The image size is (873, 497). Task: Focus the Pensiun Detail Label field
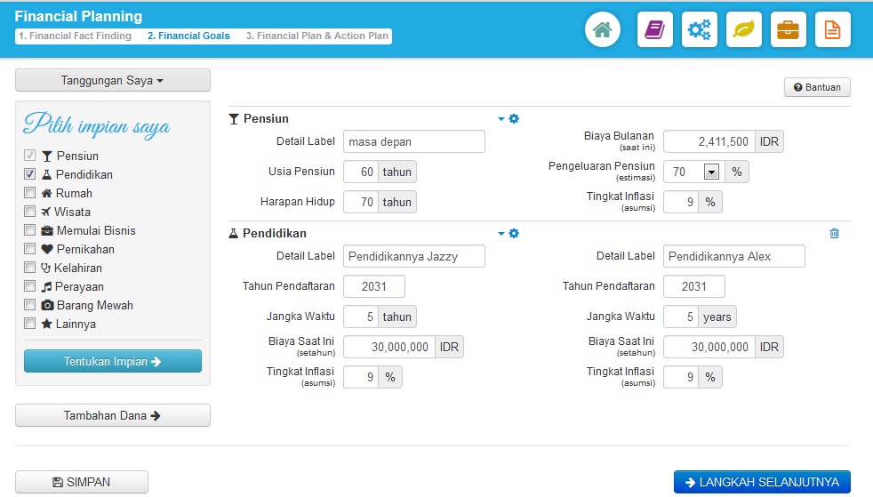tap(413, 142)
